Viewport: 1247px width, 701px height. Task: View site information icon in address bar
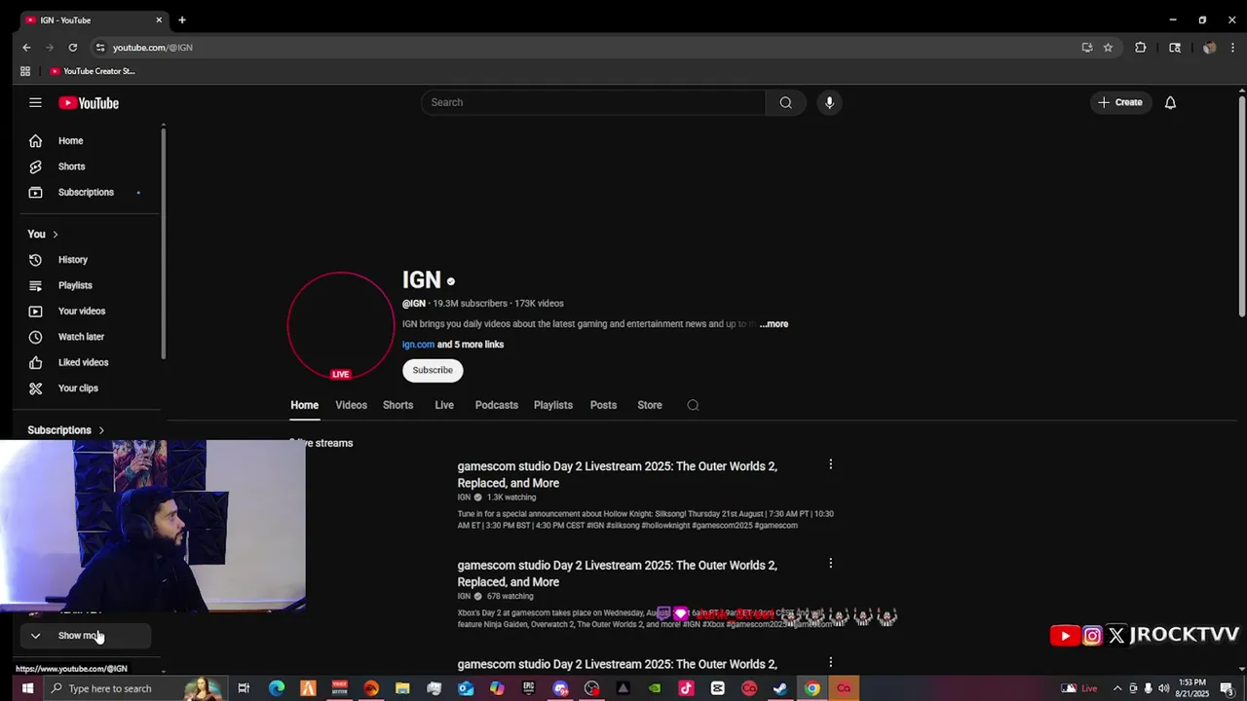tap(99, 47)
